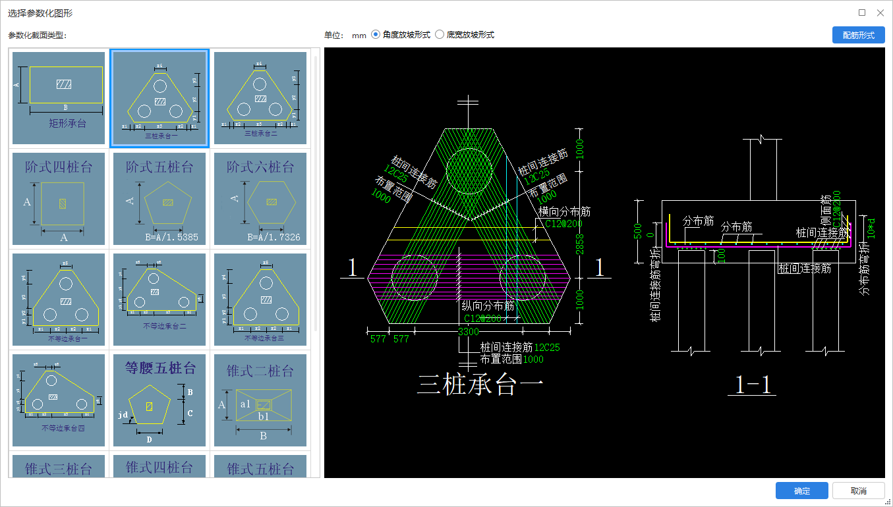The height and width of the screenshot is (507, 893).
Task: Choose the 不等边承台二 thumbnail
Action: point(159,300)
